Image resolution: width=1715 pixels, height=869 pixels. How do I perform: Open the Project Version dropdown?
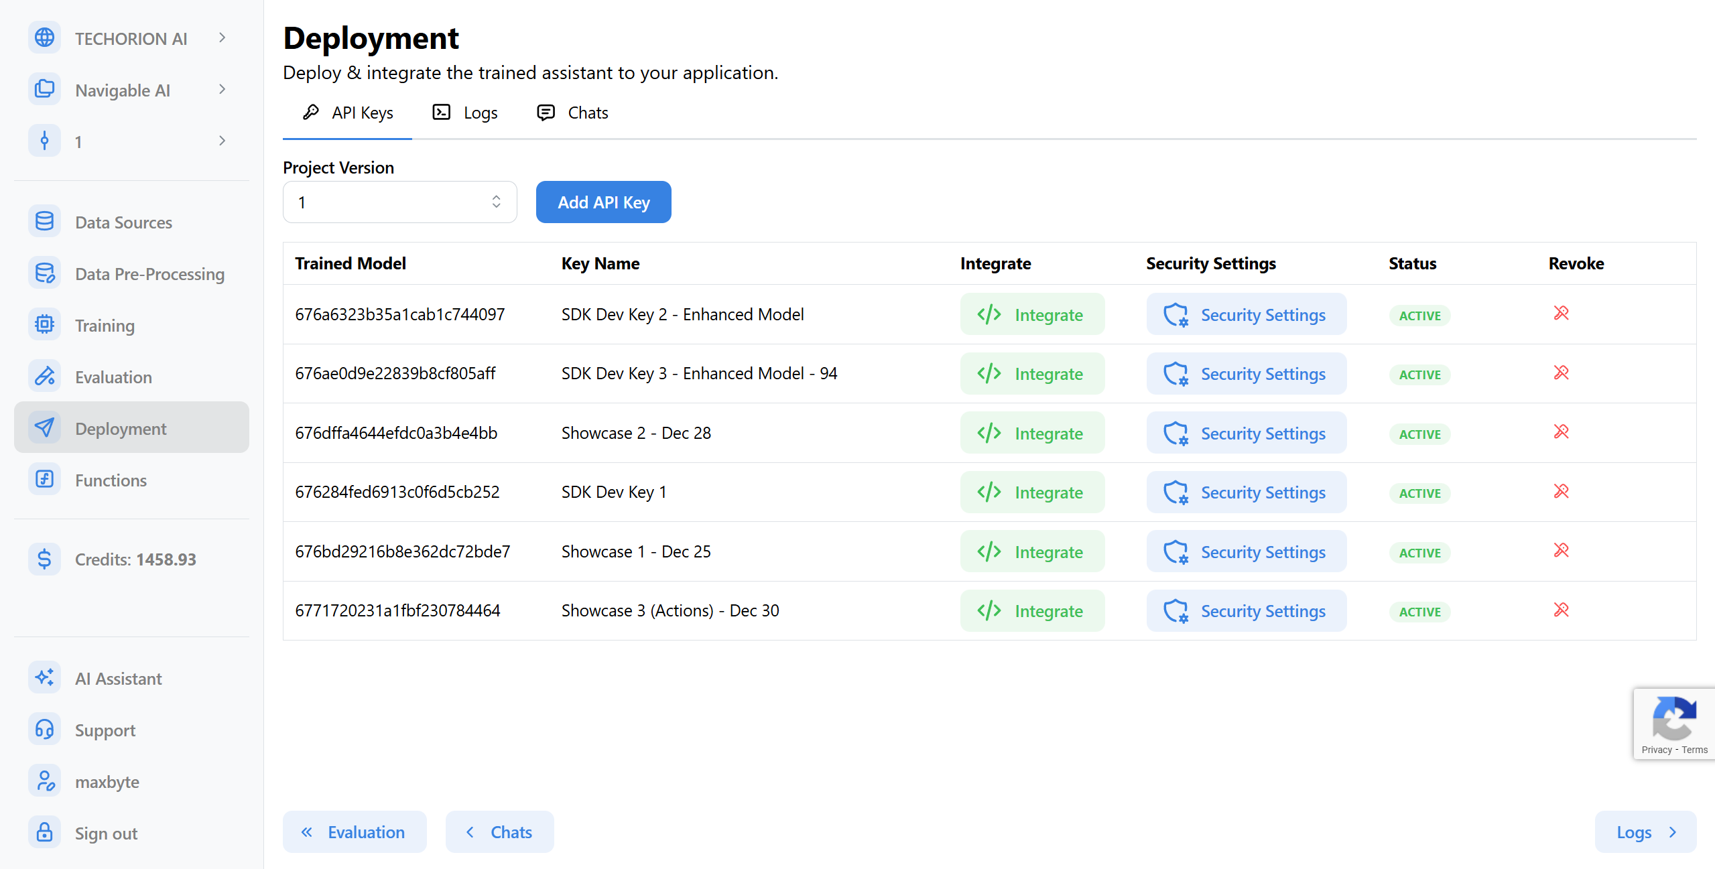pos(399,202)
